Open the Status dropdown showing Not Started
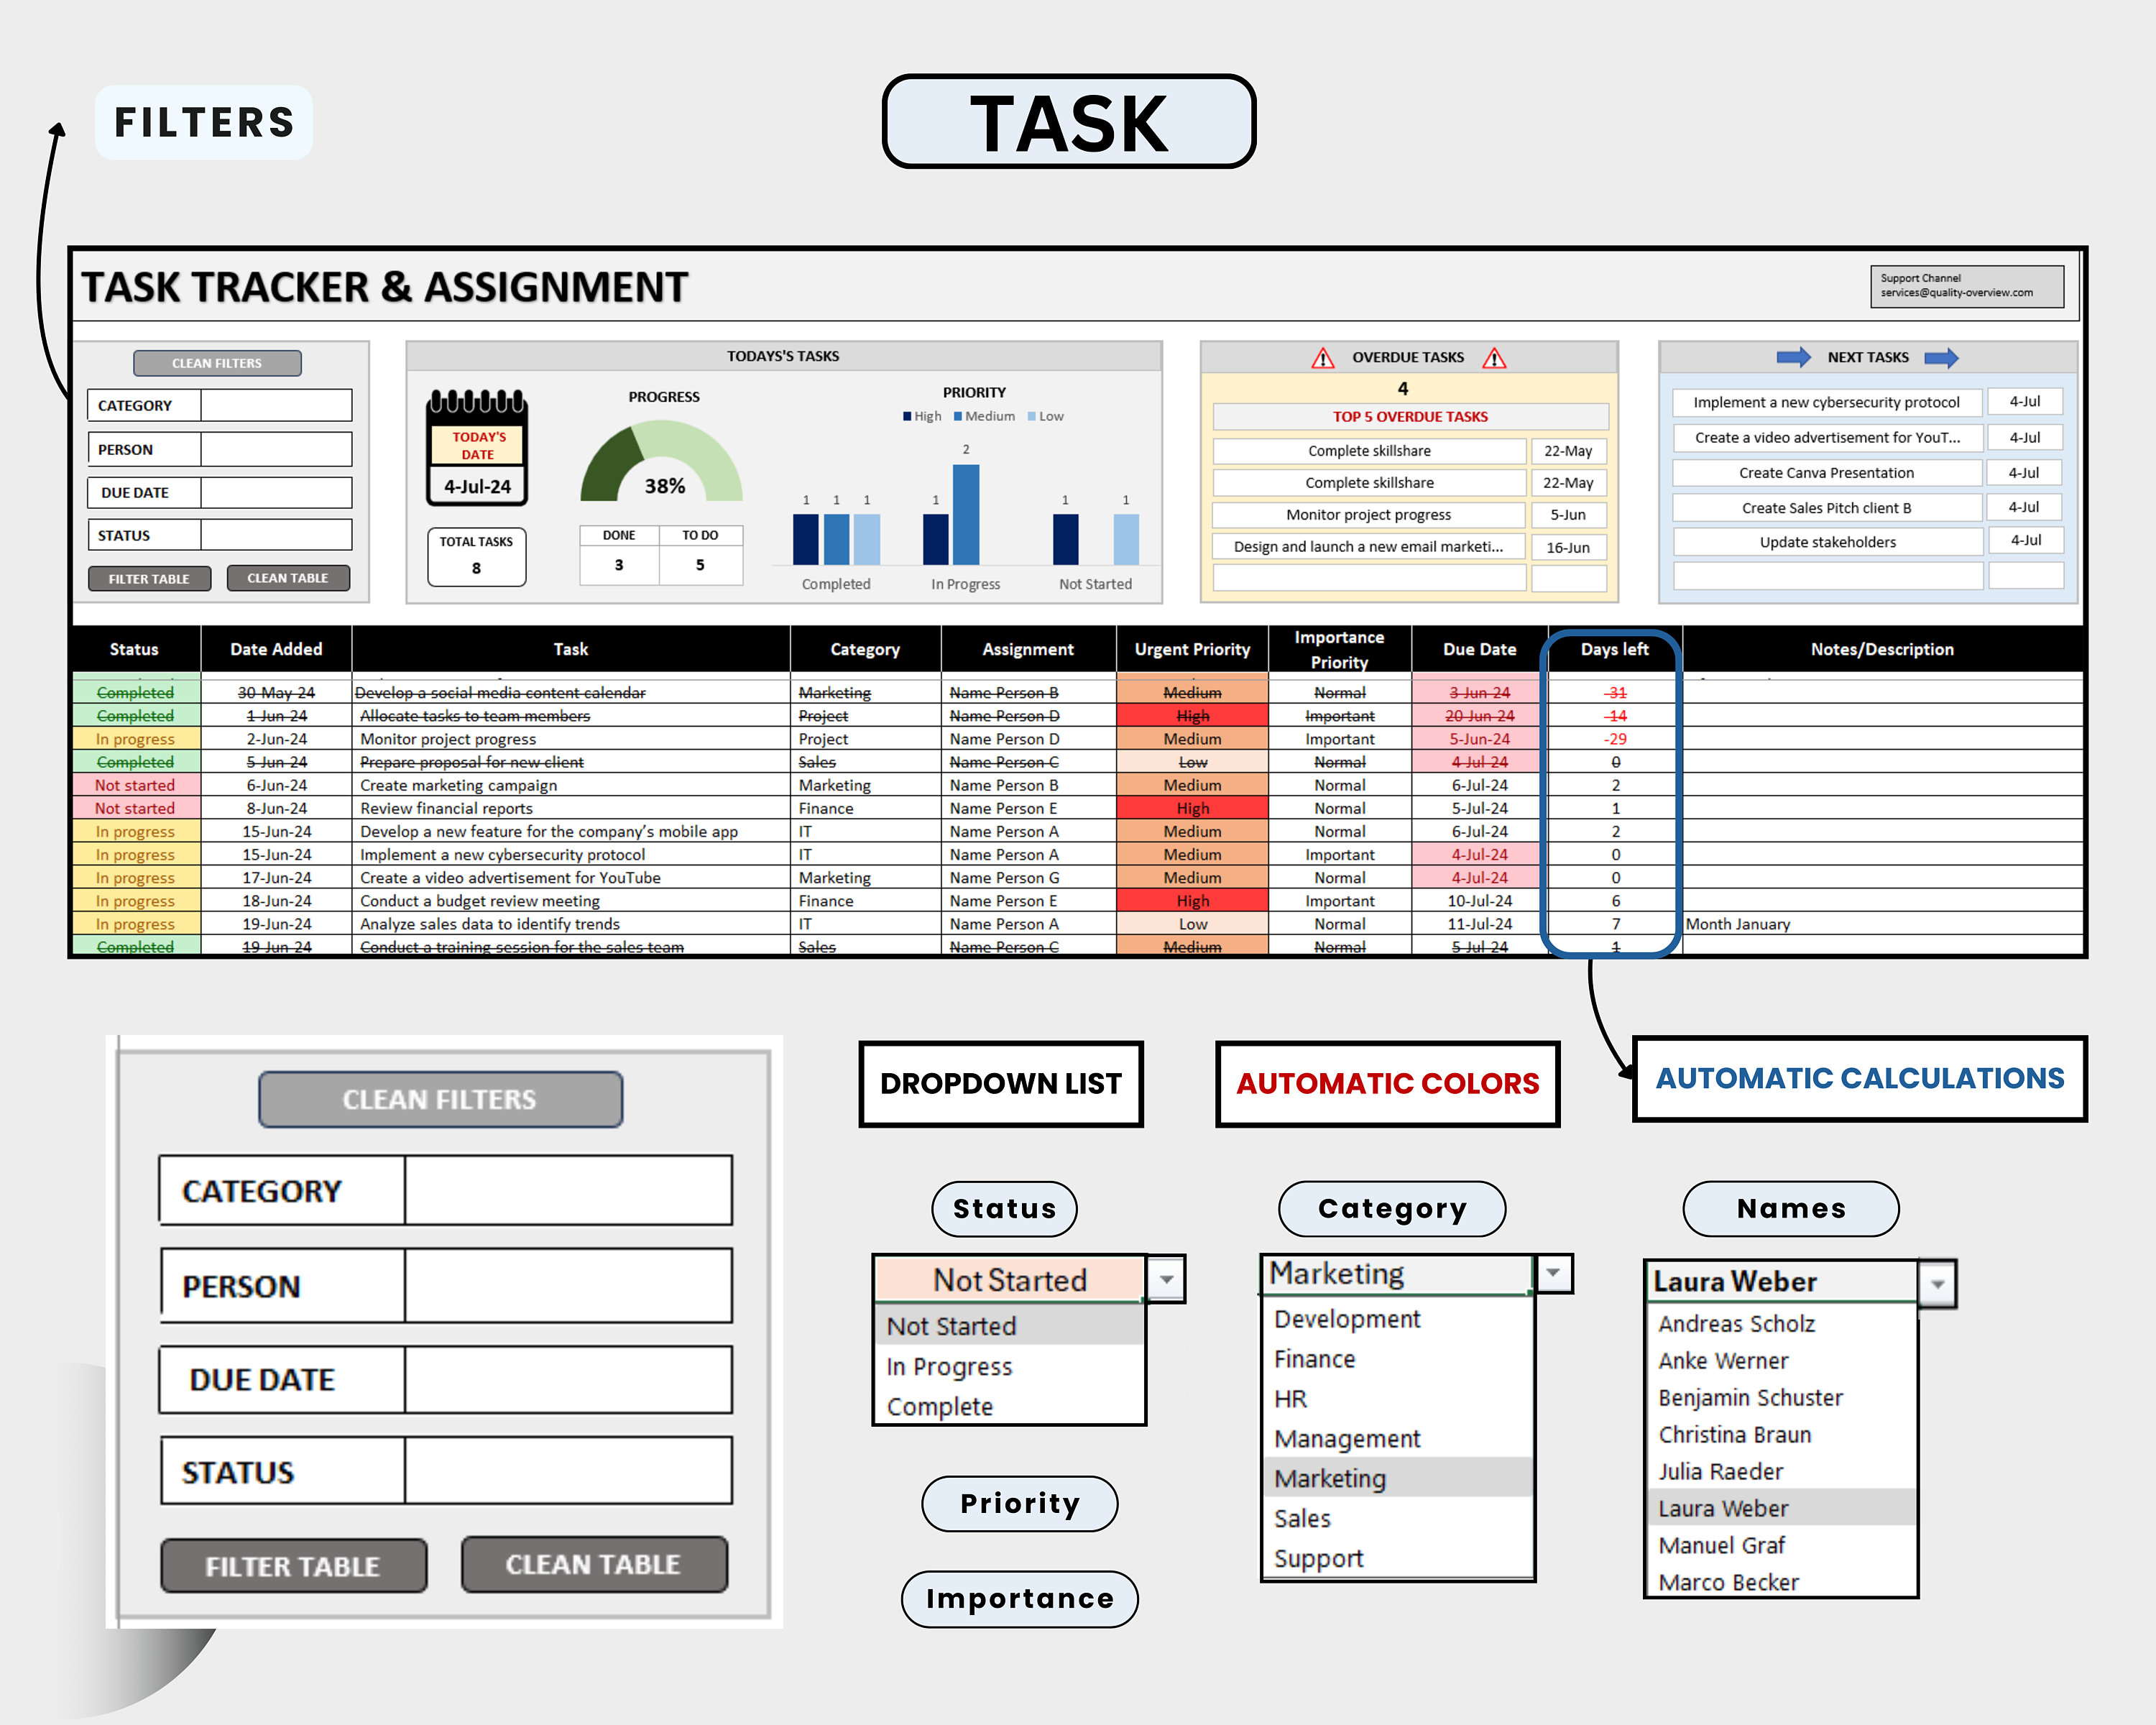 coord(1167,1280)
